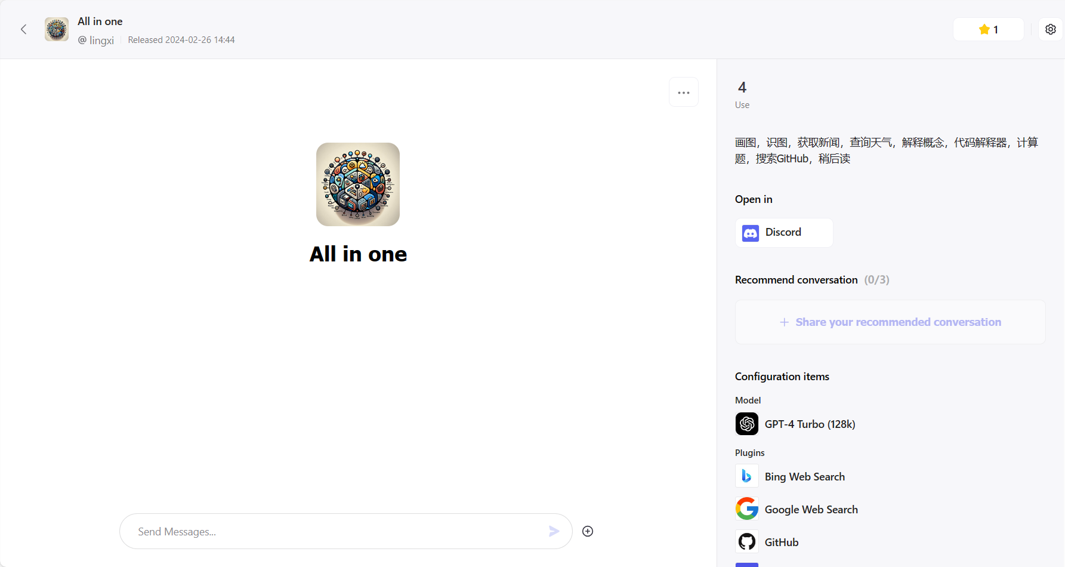The height and width of the screenshot is (567, 1065).
Task: Open settings via the gear icon
Action: point(1051,29)
